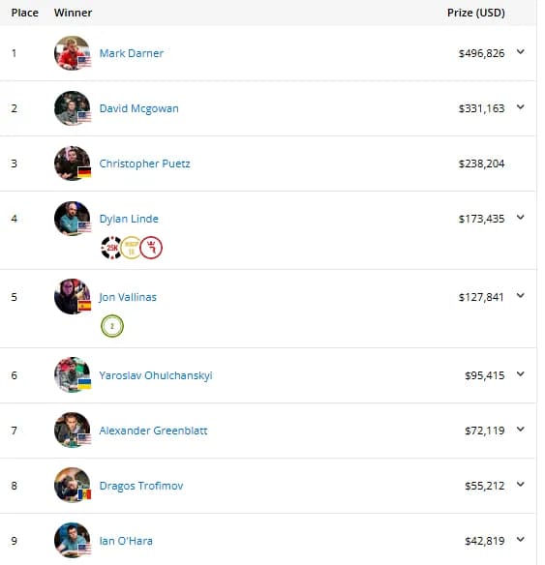
Task: Expand Dylan Linde's $173,435 row chevron
Action: (x=520, y=218)
